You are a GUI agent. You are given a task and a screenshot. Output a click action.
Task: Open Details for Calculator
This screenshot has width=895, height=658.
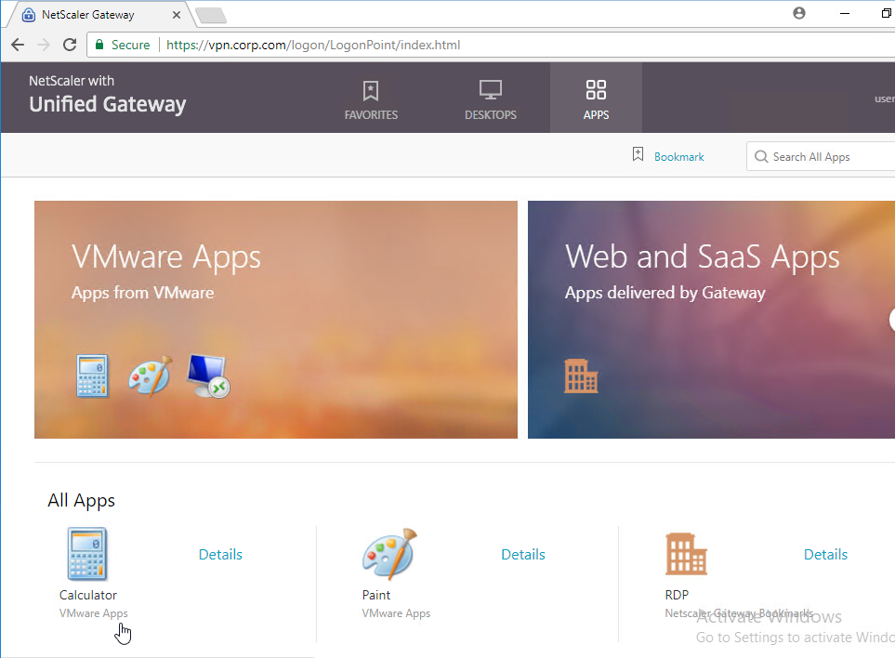tap(220, 554)
